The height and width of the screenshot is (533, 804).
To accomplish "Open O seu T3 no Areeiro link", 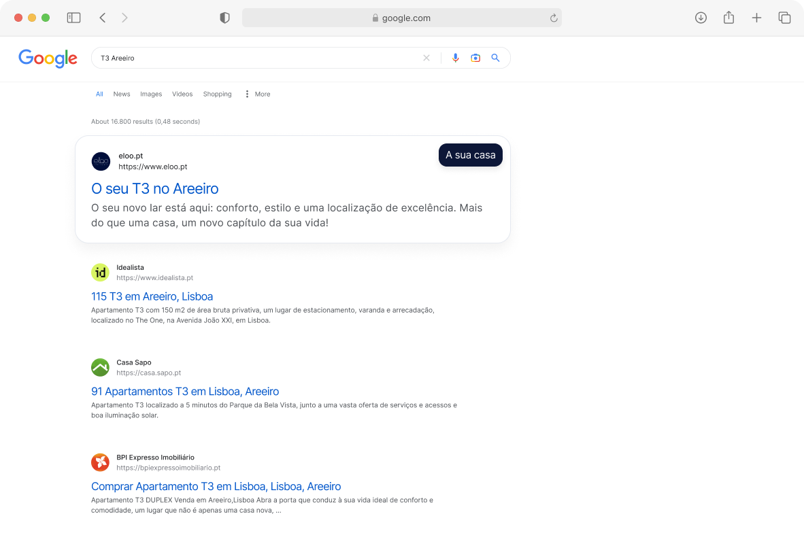I will coord(155,188).
